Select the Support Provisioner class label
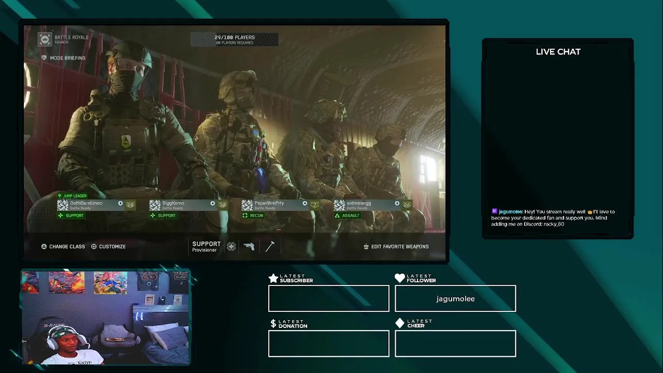663x373 pixels. (206, 247)
